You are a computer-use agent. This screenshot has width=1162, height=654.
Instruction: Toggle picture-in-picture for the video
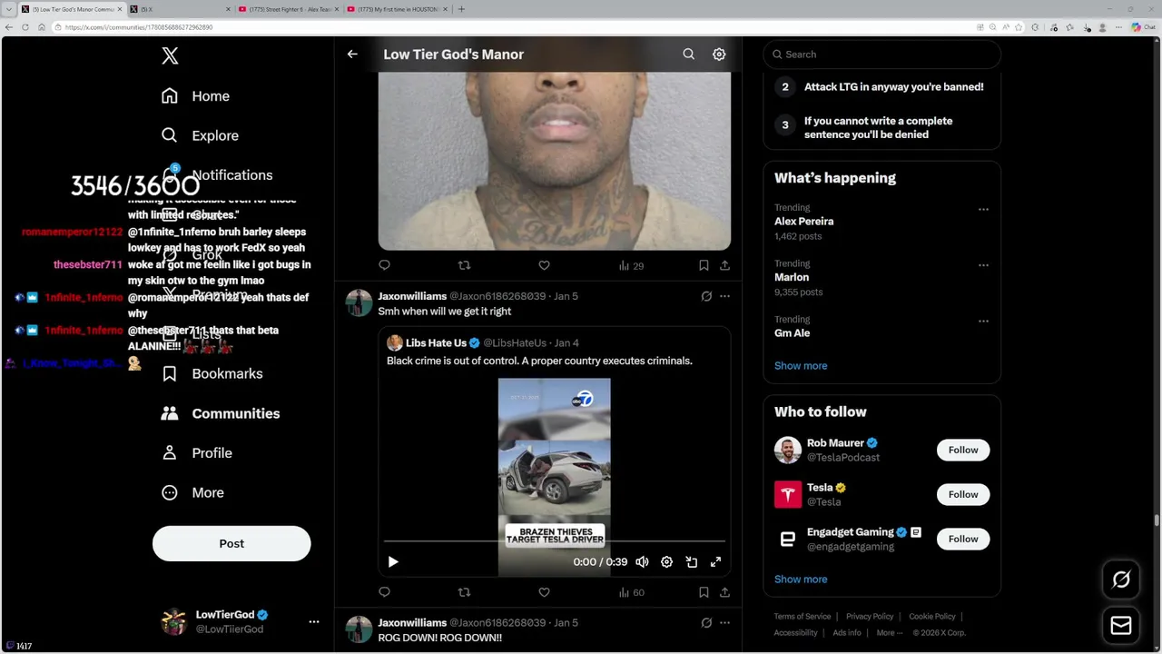pyautogui.click(x=691, y=562)
